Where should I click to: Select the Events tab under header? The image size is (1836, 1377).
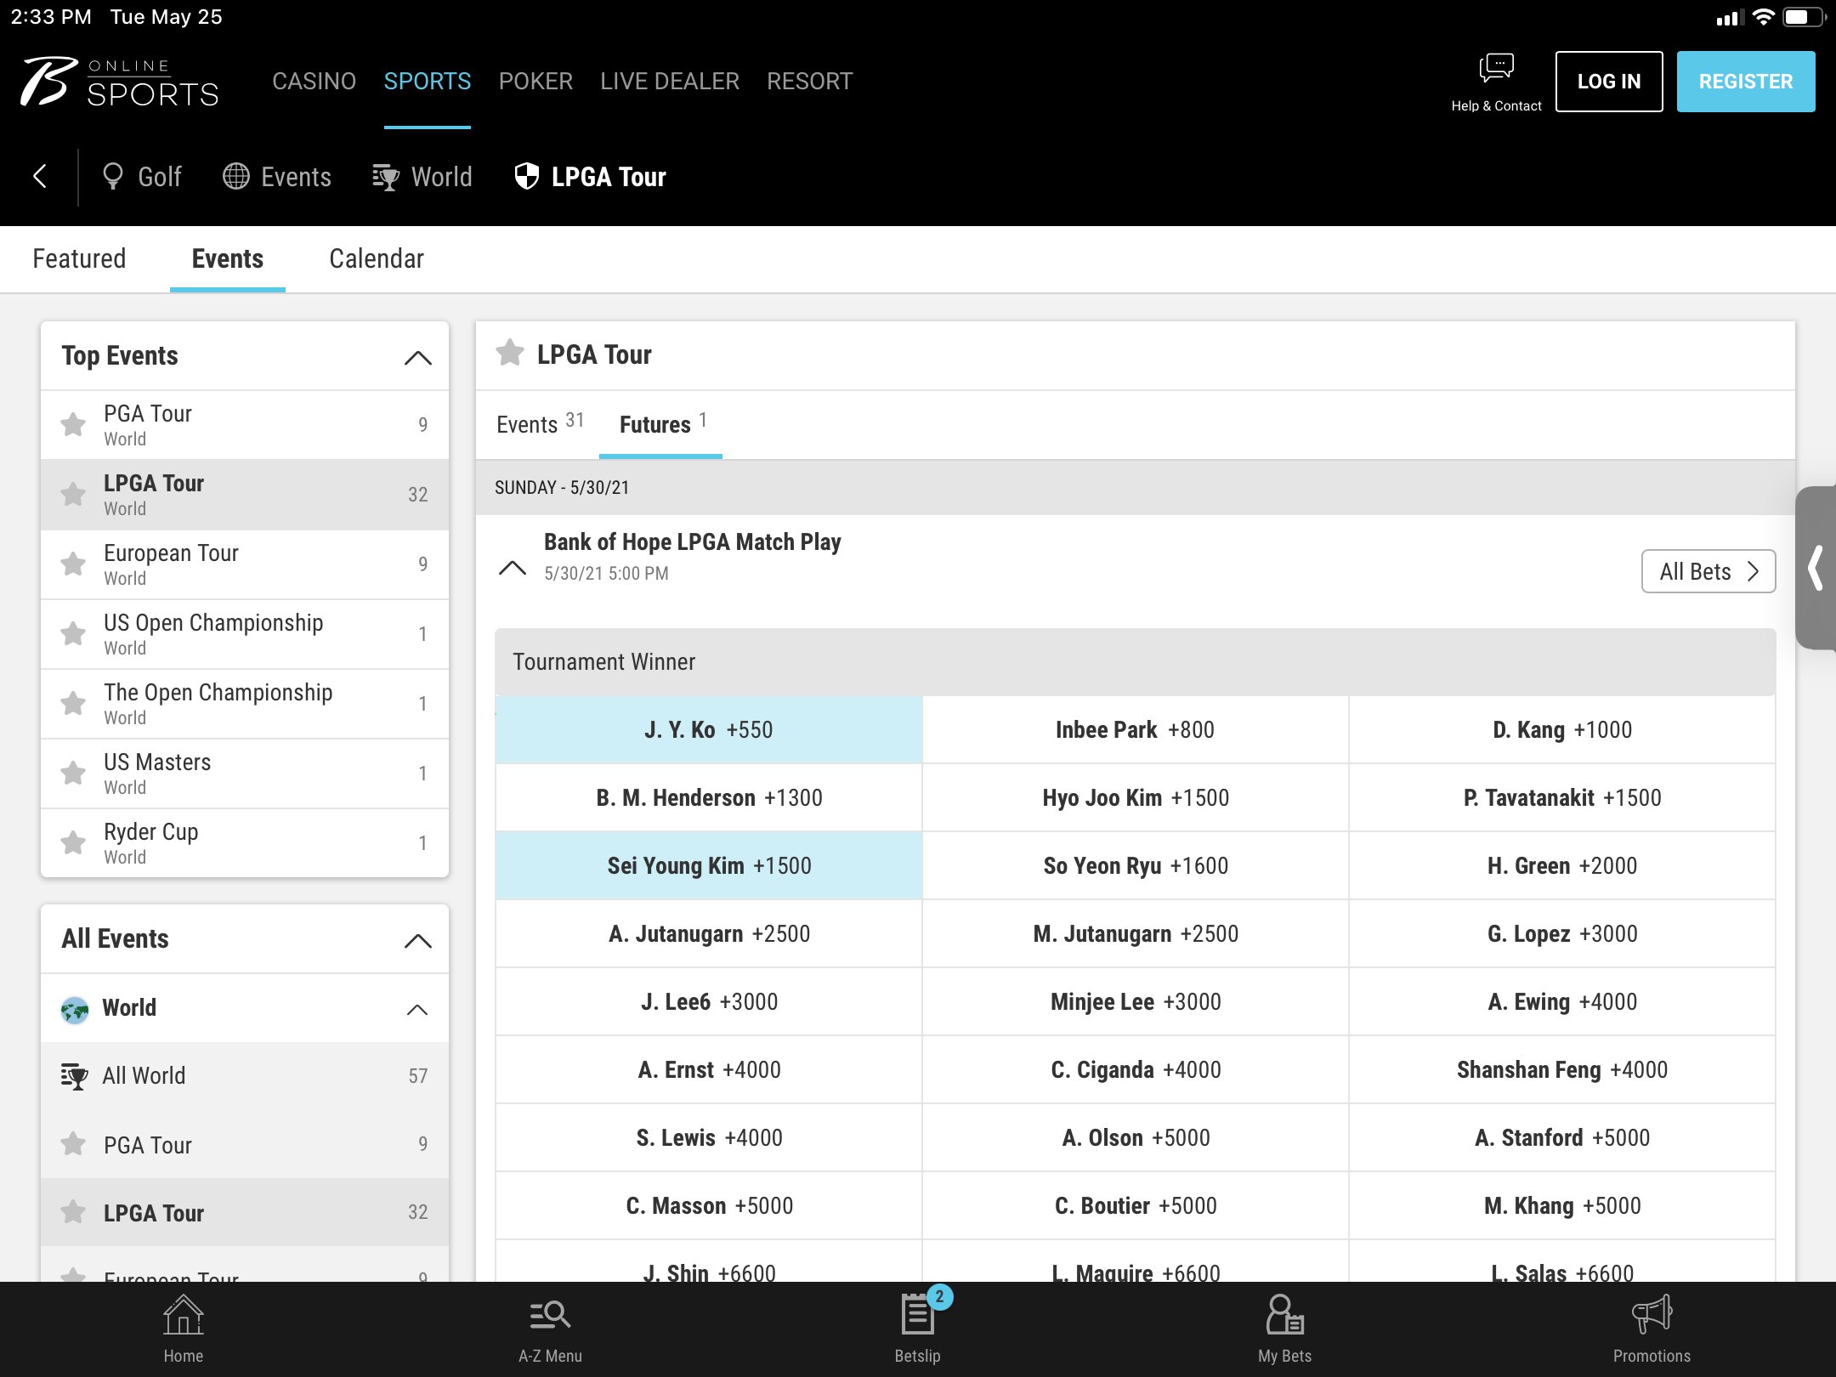click(228, 258)
